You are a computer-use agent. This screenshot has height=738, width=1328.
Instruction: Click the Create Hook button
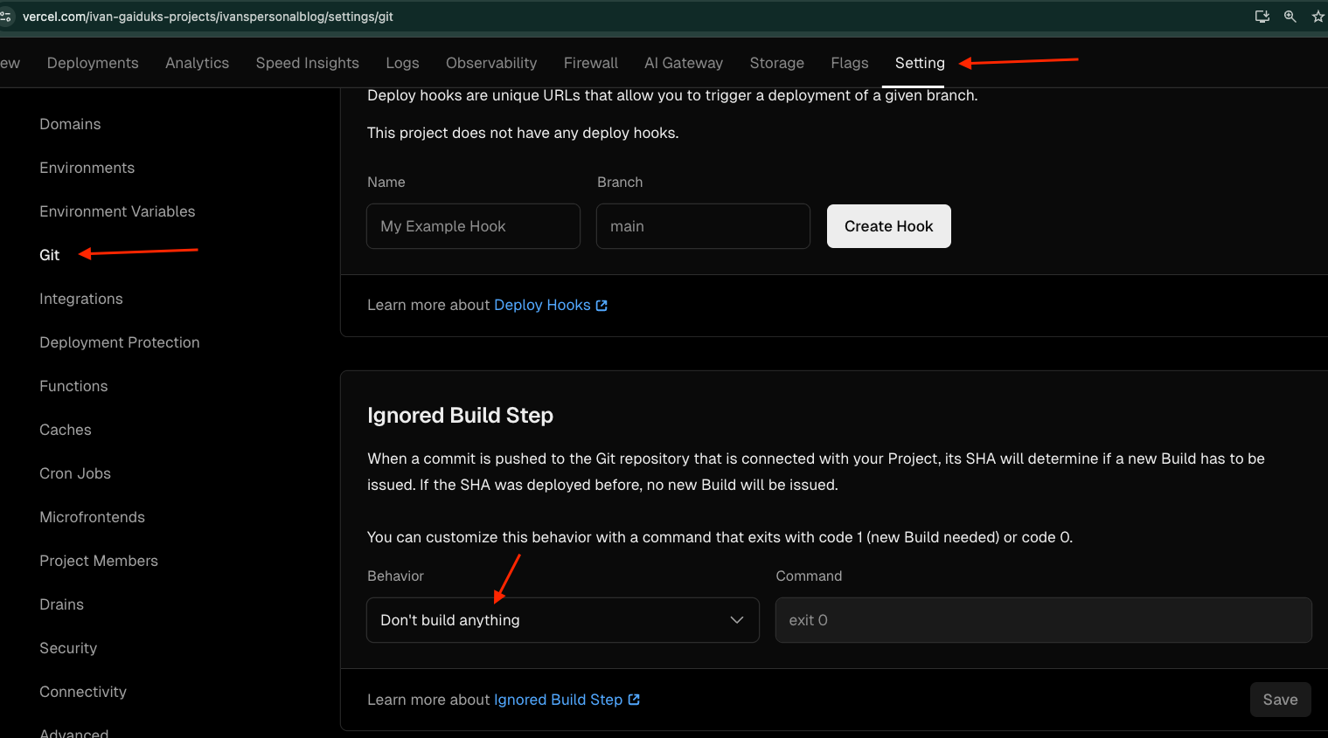(x=888, y=225)
